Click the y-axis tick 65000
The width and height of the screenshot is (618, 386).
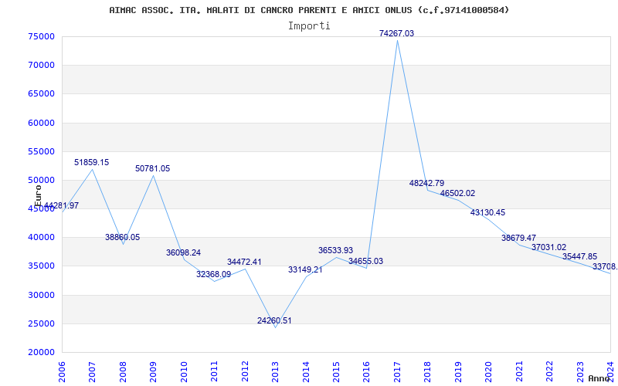(41, 94)
